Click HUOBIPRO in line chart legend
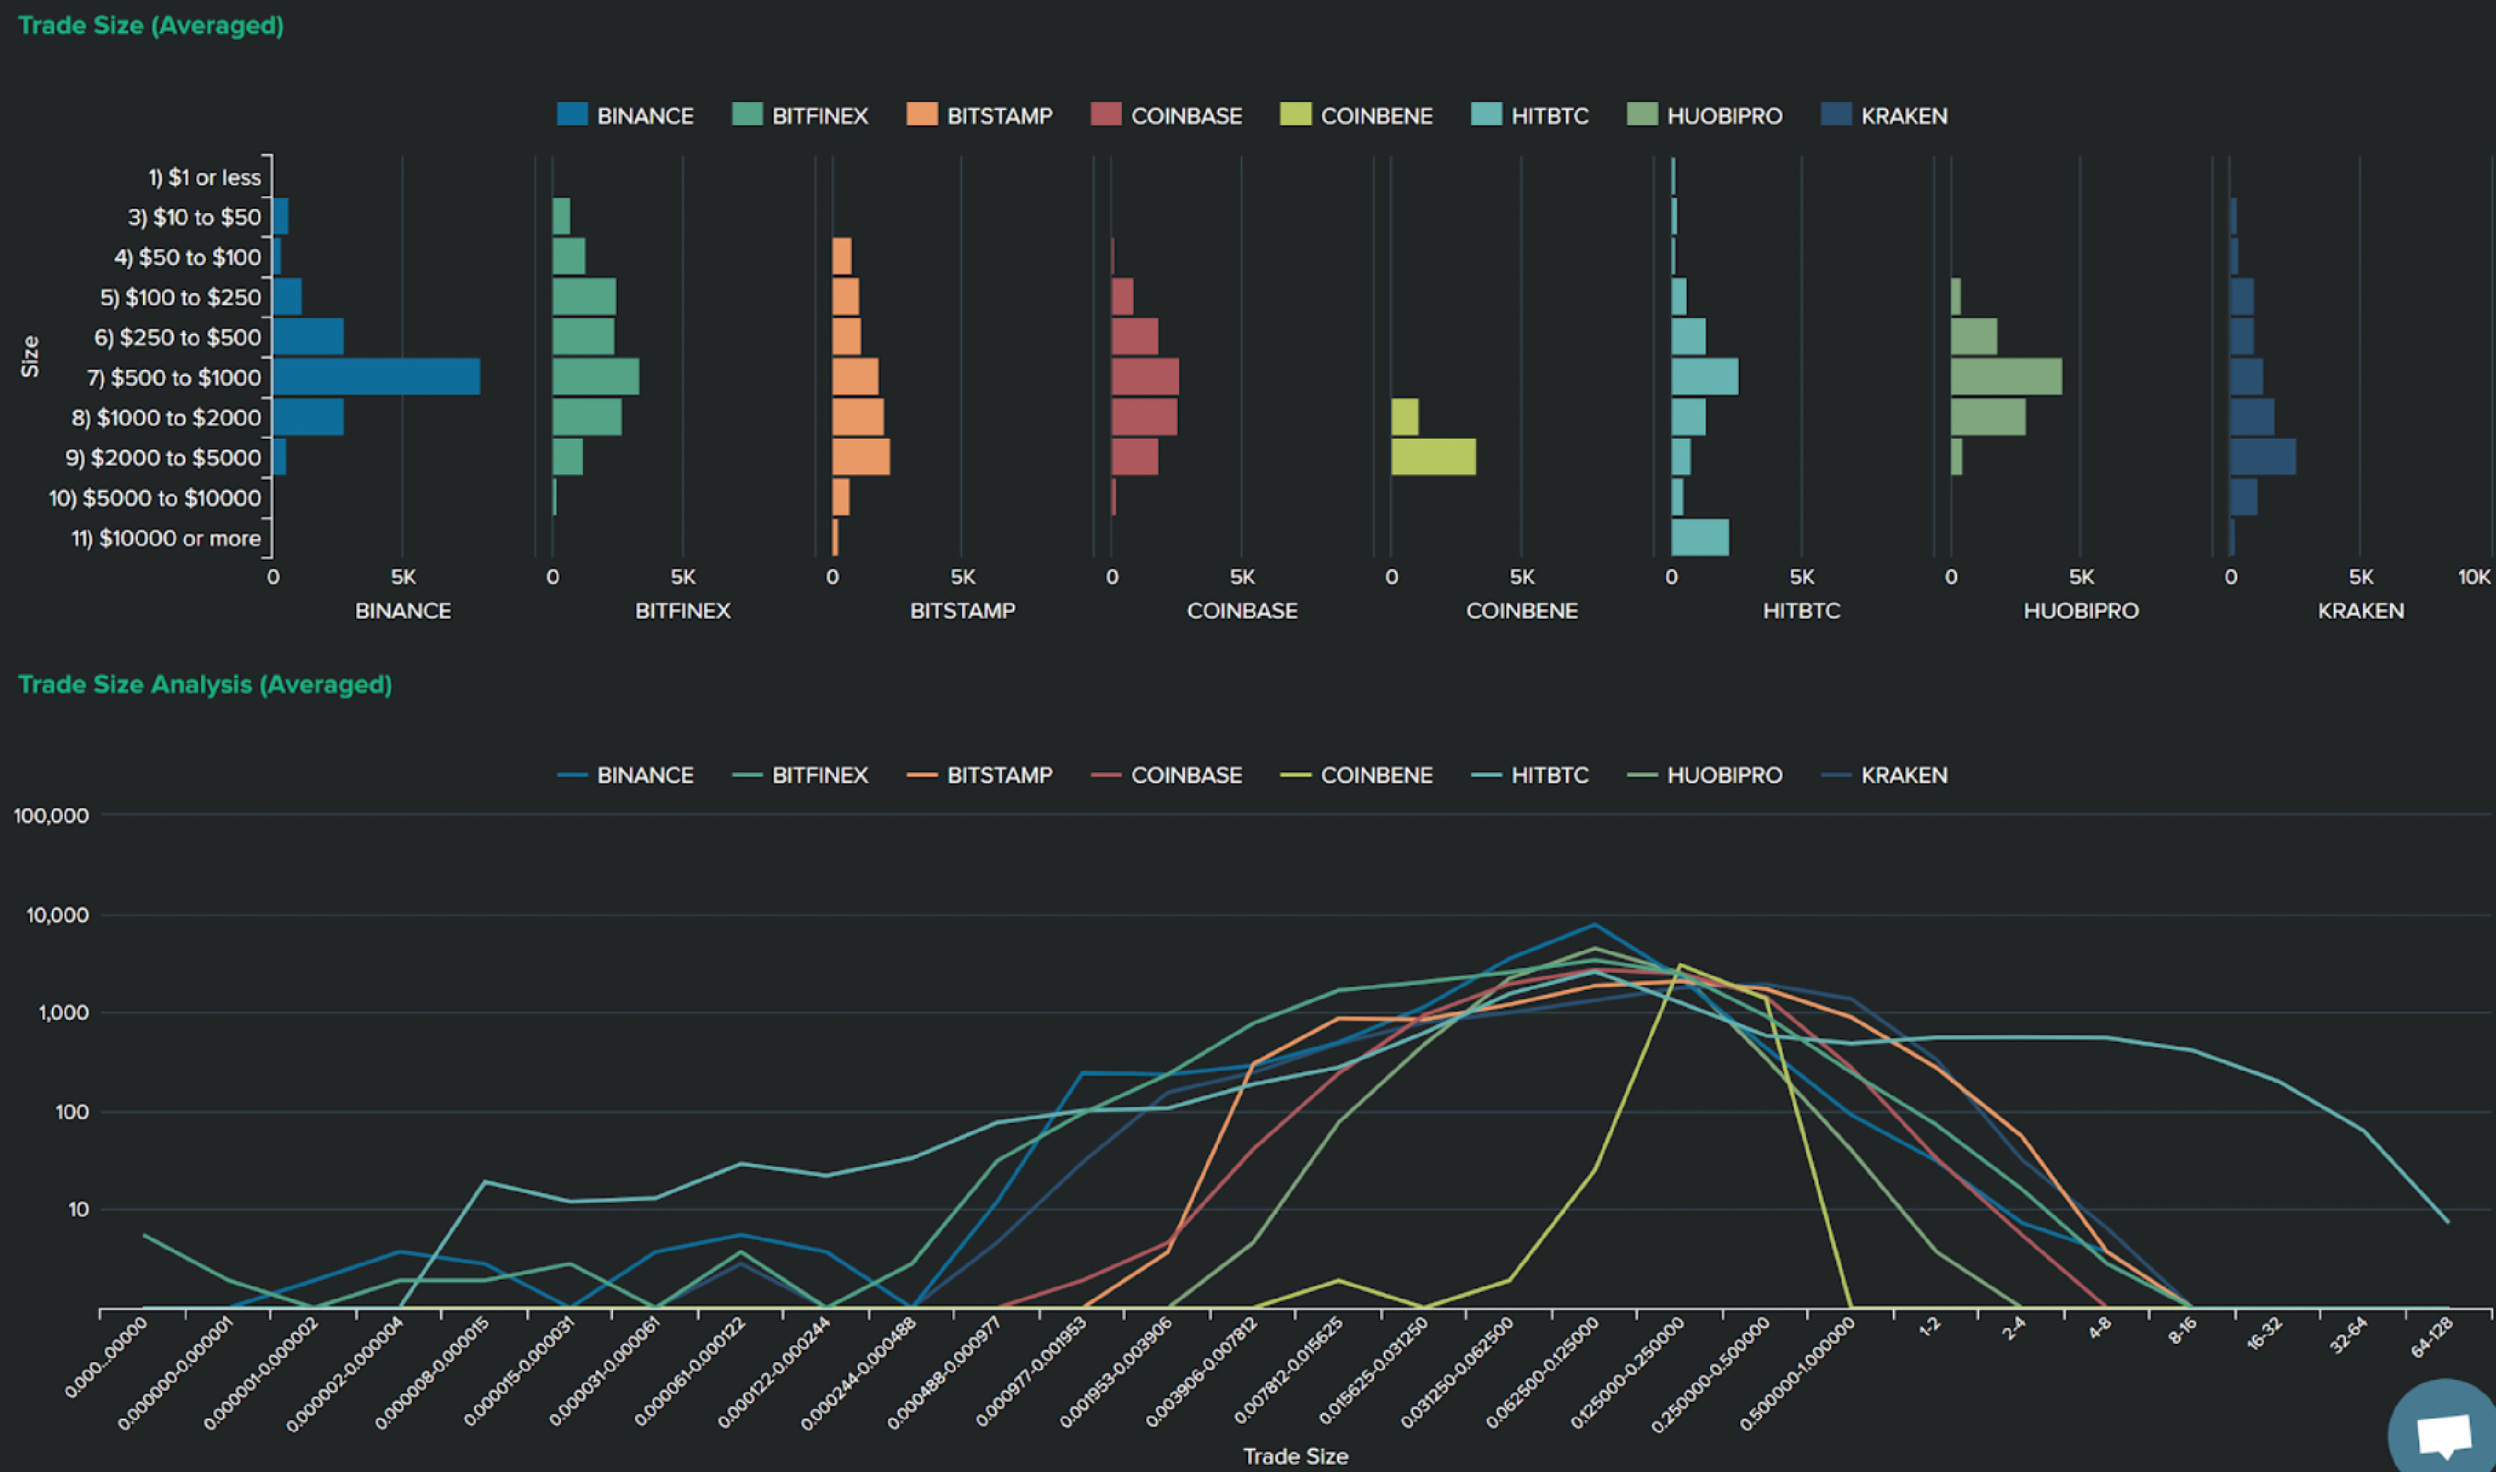The width and height of the screenshot is (2496, 1472). [1704, 775]
